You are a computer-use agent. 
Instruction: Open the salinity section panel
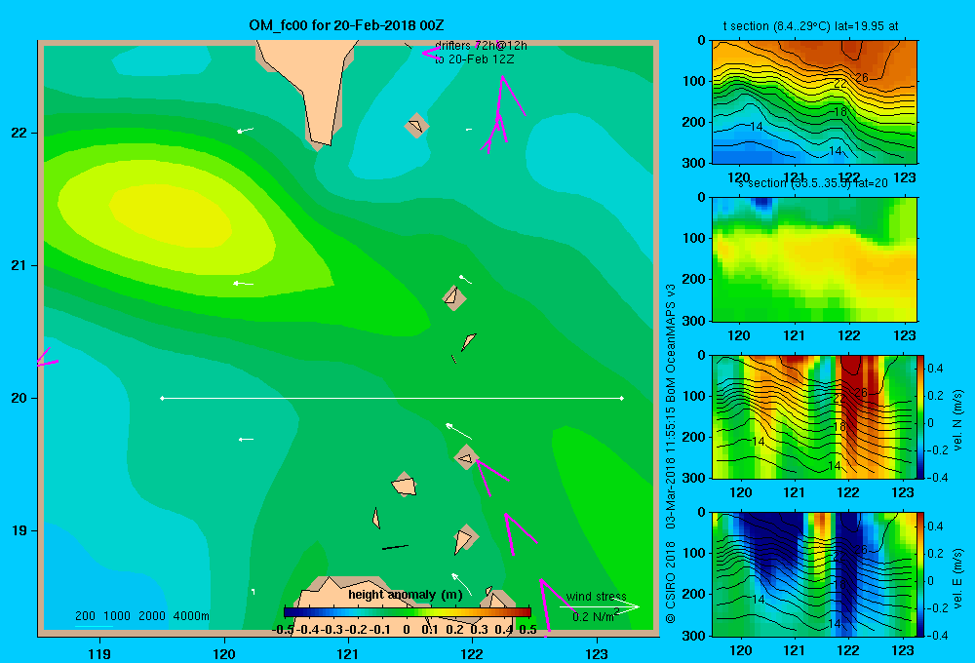814,259
